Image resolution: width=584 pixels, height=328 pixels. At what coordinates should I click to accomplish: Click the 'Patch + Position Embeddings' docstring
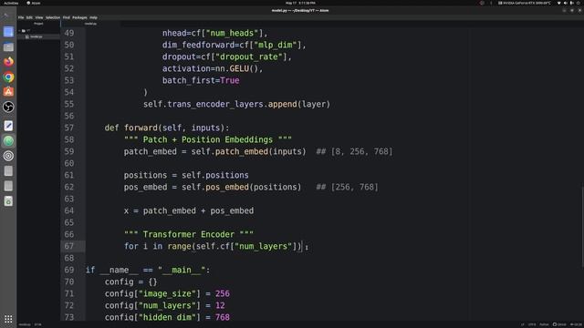pyautogui.click(x=208, y=139)
